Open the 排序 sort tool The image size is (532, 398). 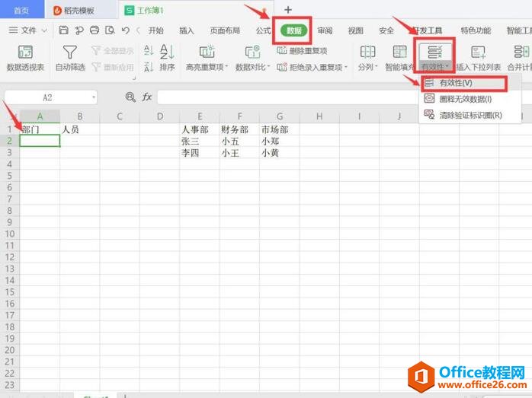(167, 59)
